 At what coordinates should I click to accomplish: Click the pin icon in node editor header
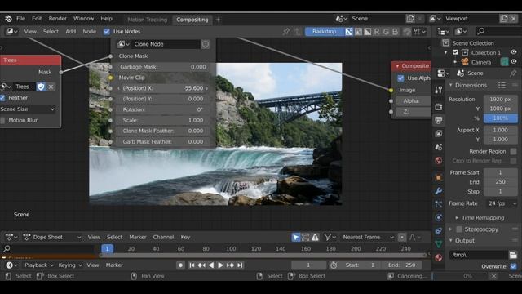[286, 31]
